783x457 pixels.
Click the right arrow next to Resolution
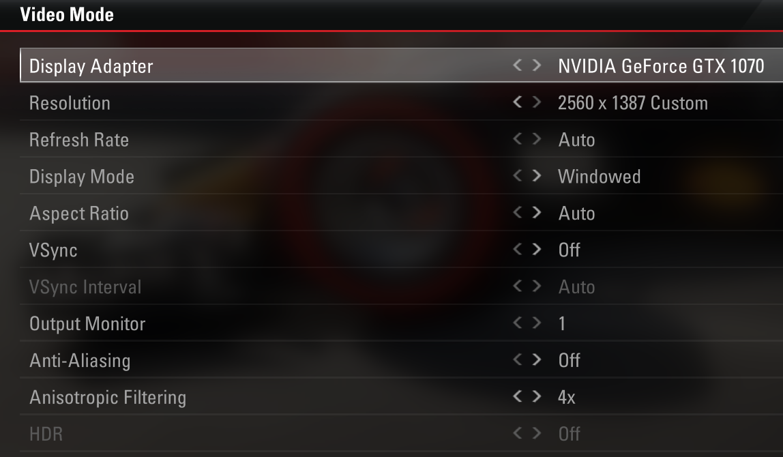coord(536,102)
